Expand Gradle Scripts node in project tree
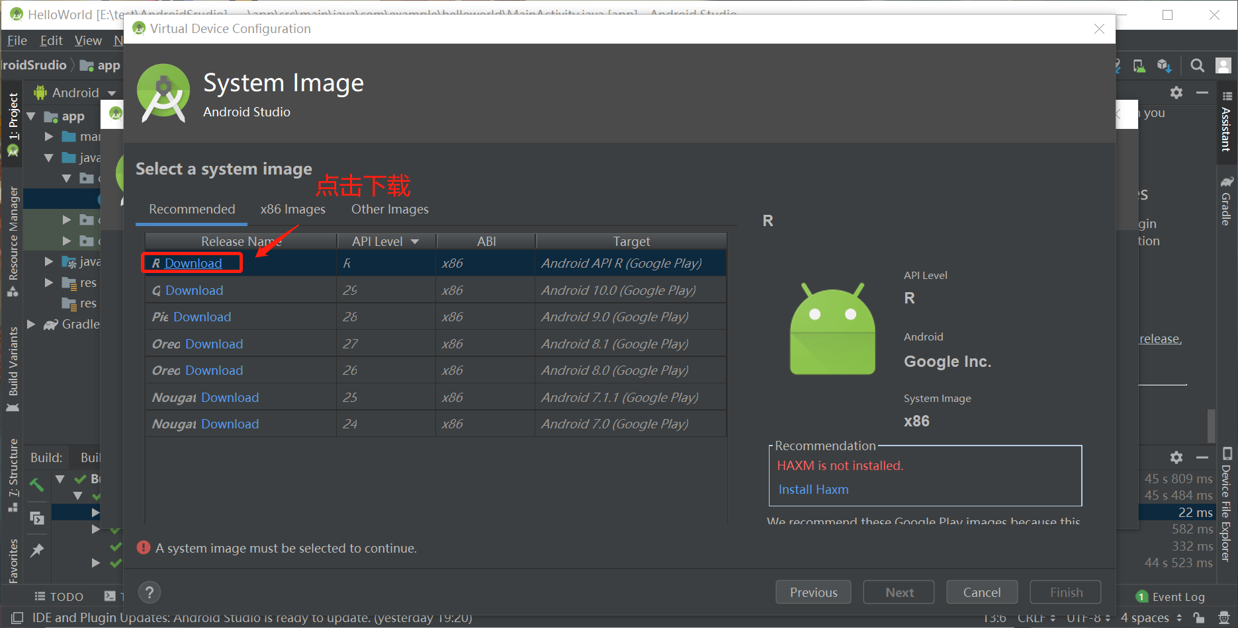The height and width of the screenshot is (628, 1238). (31, 325)
